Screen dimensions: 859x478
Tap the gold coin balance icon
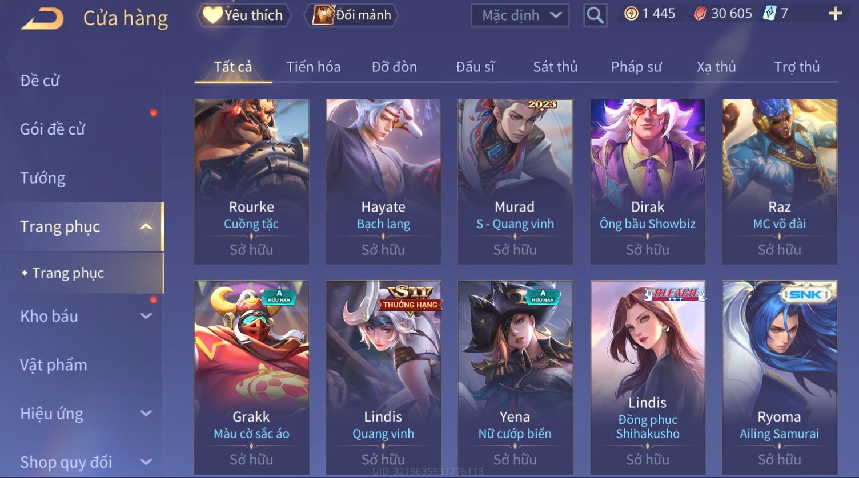pyautogui.click(x=631, y=14)
